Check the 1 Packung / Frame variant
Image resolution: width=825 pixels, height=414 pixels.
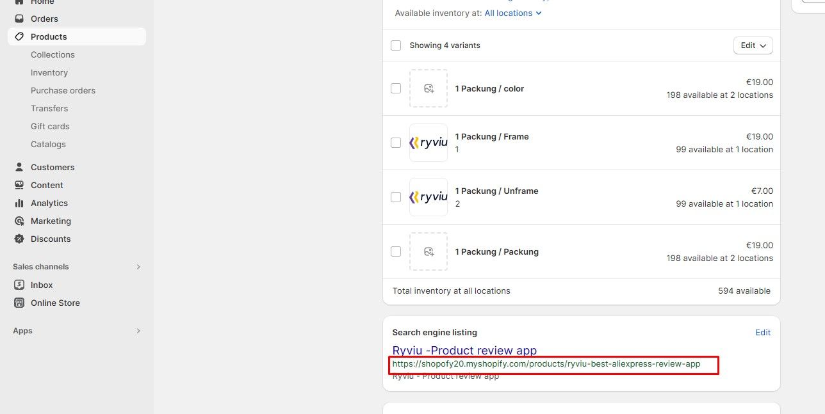(396, 143)
